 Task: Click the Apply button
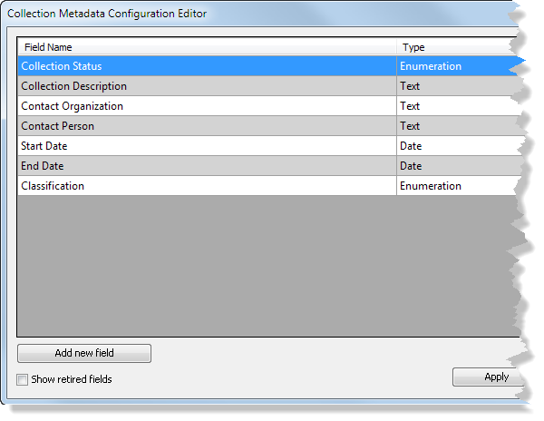coord(488,377)
